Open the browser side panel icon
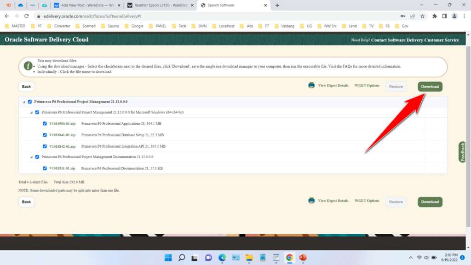The height and width of the screenshot is (265, 471). point(444,16)
